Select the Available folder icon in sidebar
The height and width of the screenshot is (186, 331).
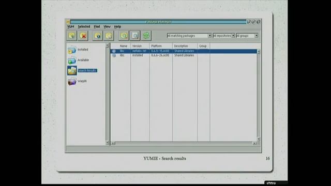pyautogui.click(x=72, y=60)
